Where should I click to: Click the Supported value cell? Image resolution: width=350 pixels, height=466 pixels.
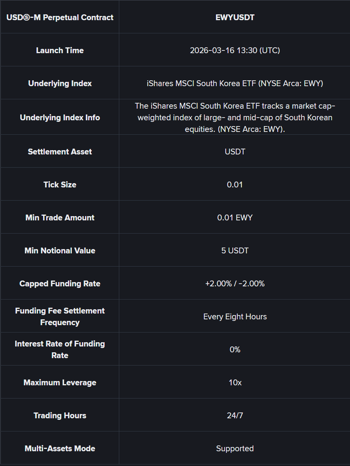[235, 448]
